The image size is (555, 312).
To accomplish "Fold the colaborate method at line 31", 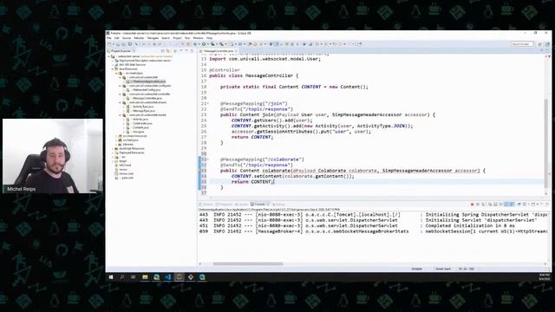I will pos(208,159).
